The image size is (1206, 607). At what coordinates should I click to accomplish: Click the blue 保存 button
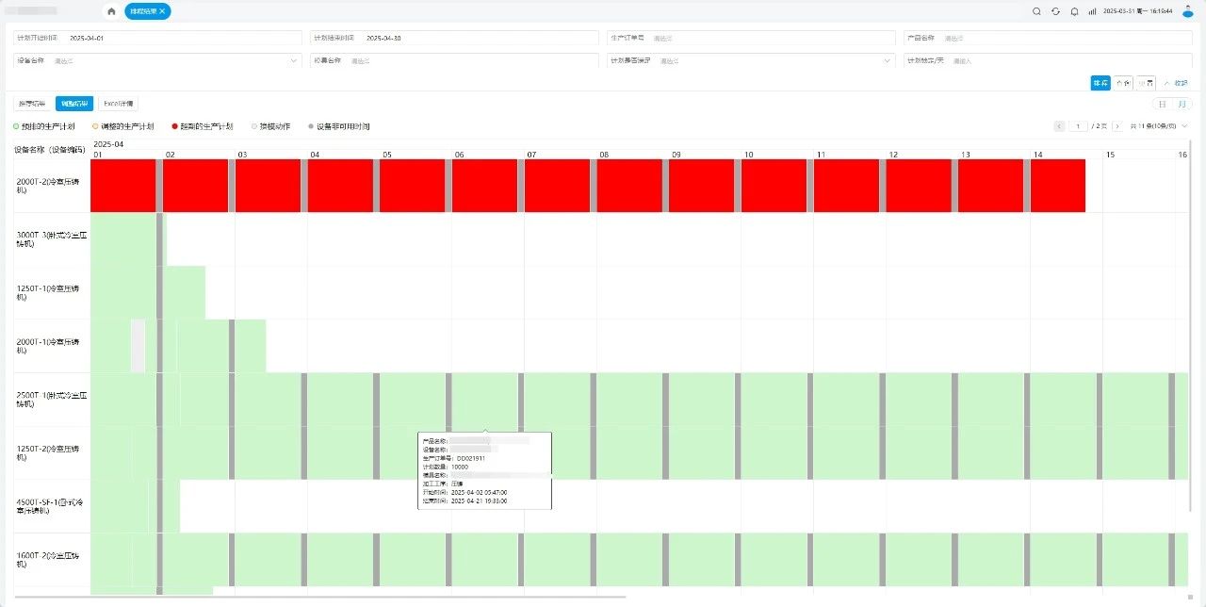[1100, 83]
